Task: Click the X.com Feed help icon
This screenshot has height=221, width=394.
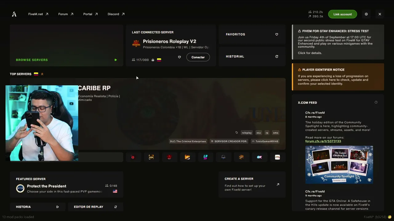Action: click(x=376, y=103)
